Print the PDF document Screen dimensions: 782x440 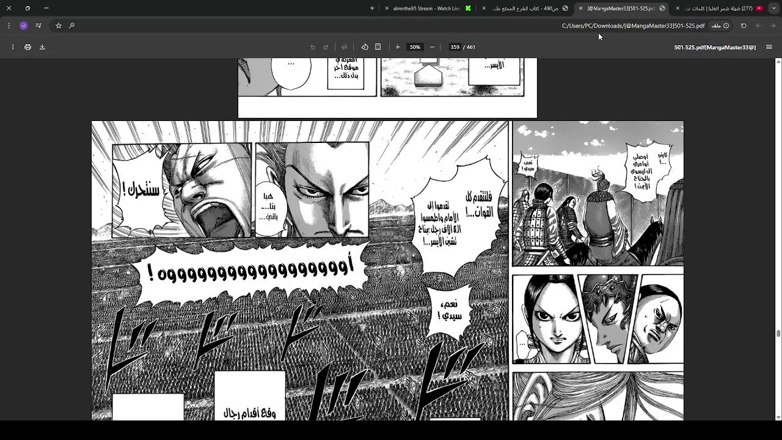coord(27,47)
